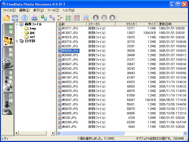Select the 画像ファイル root tree item

coord(33,24)
